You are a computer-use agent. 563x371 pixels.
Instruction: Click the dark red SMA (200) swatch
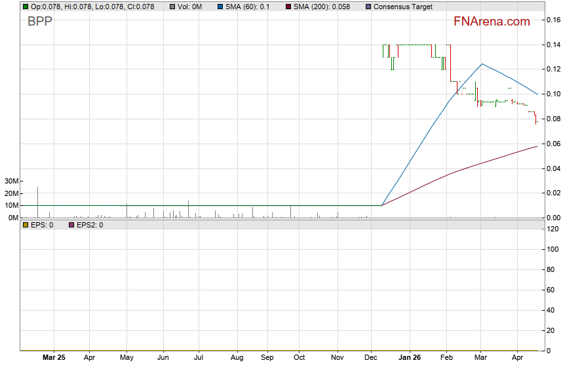[x=288, y=7]
